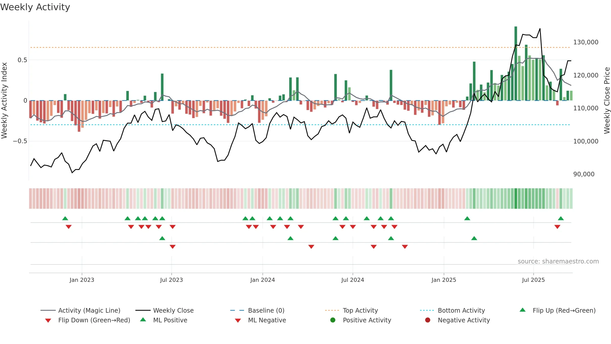Select the tallest green activity bar

coord(516,63)
